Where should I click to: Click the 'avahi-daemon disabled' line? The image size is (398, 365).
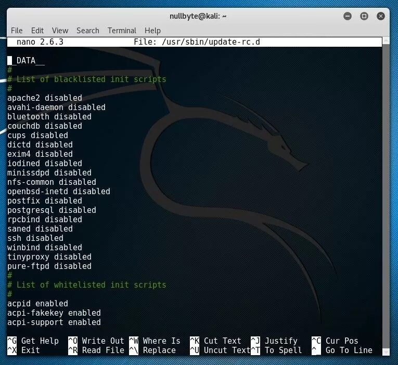(56, 107)
